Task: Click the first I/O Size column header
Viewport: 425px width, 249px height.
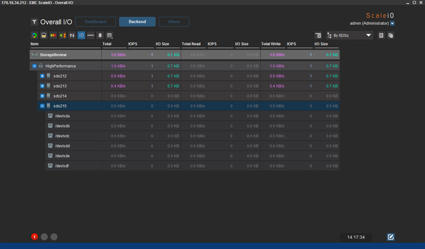Action: (x=162, y=44)
